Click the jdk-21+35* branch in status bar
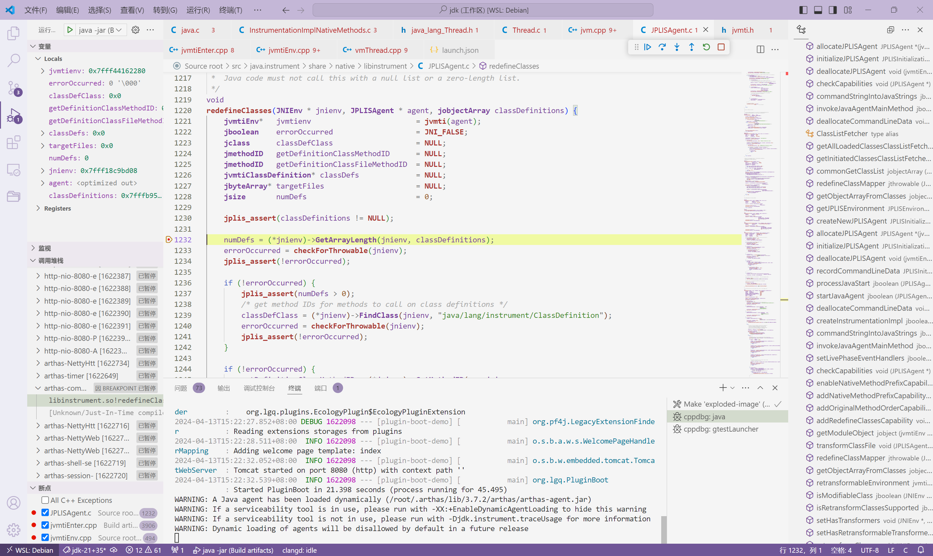Viewport: 933px width, 556px height. click(x=85, y=550)
